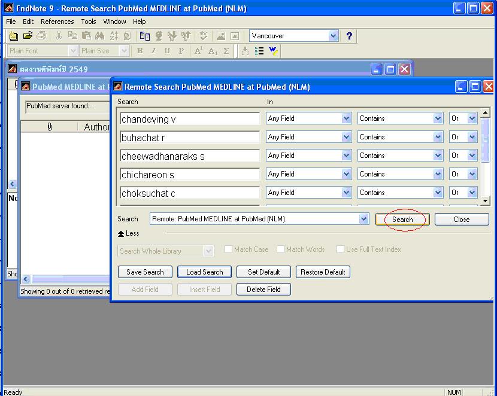Click the Sort A-Z icon

tap(114, 35)
